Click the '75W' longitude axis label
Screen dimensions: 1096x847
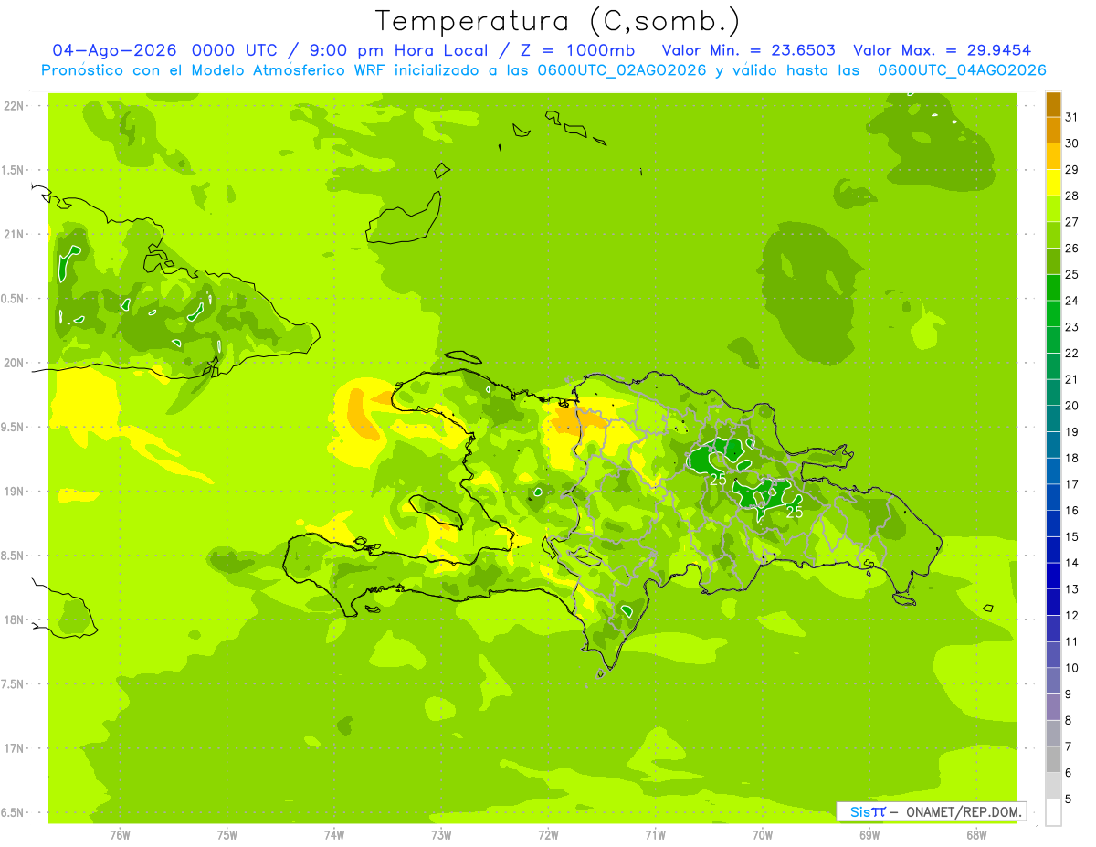[227, 835]
